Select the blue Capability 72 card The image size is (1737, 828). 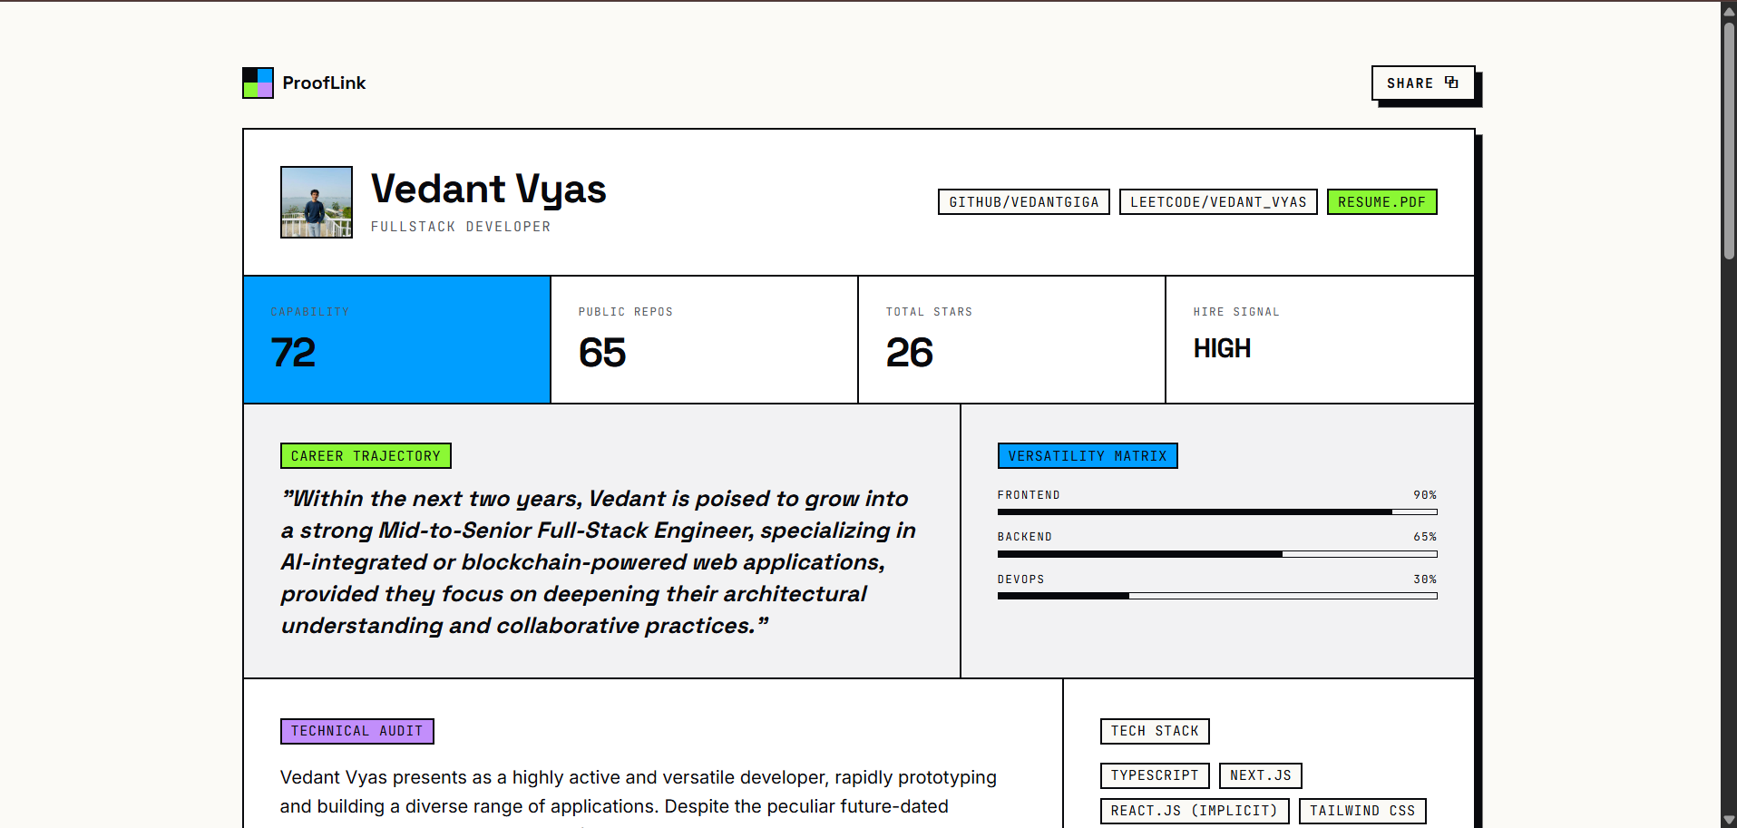pyautogui.click(x=397, y=339)
